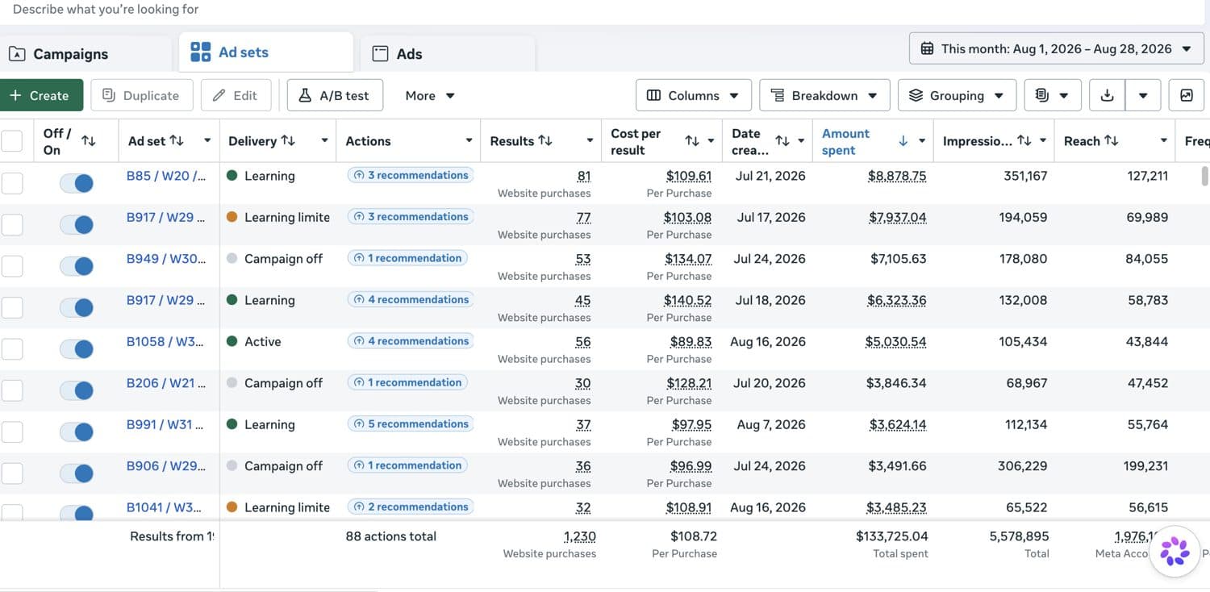This screenshot has height=592, width=1210.
Task: Sort by Delivery column arrows
Action: [288, 141]
